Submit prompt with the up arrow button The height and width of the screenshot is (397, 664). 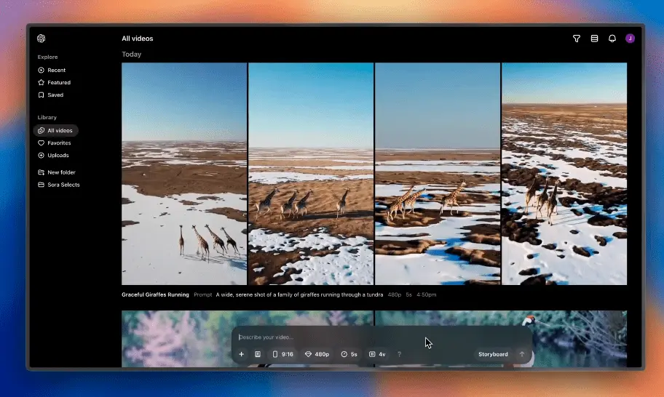tap(521, 354)
